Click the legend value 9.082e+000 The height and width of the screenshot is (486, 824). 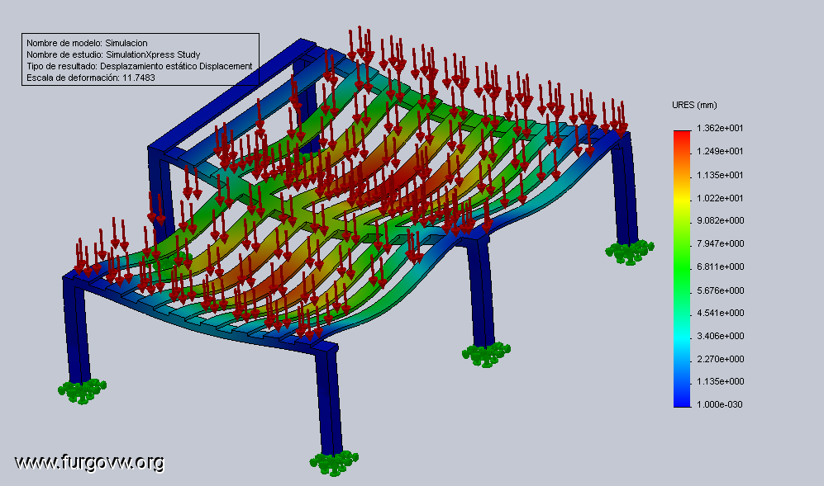click(x=720, y=220)
